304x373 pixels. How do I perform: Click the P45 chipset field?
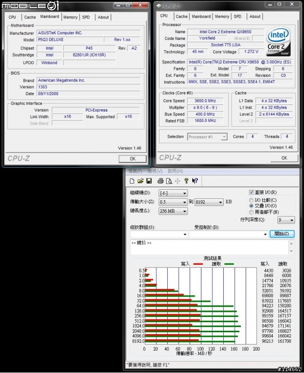point(89,48)
